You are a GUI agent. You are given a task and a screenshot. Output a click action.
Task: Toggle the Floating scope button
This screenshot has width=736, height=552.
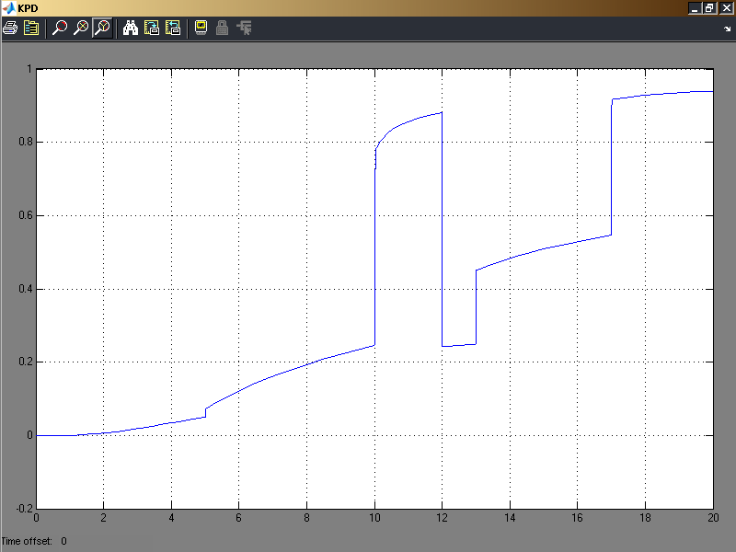pos(201,28)
